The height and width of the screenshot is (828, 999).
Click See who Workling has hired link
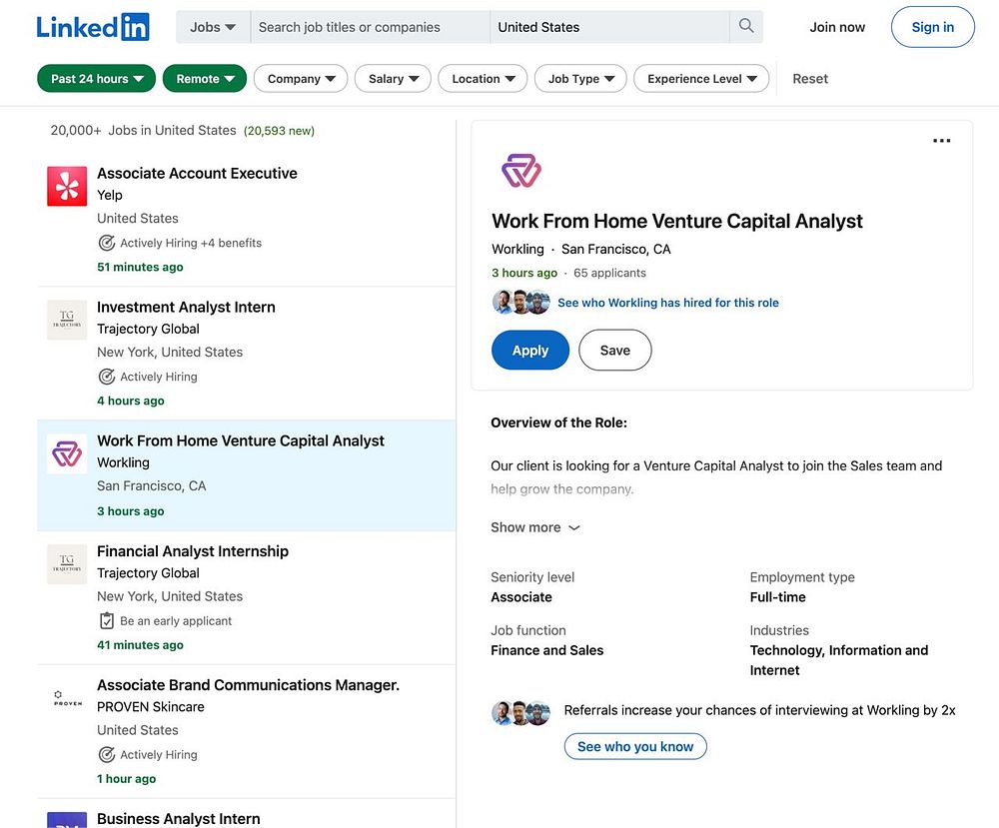[667, 303]
